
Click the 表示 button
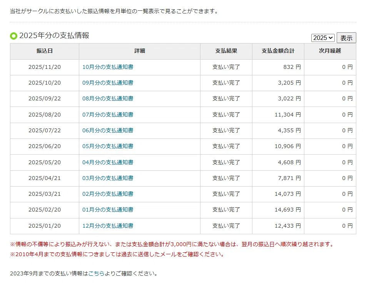coord(346,38)
